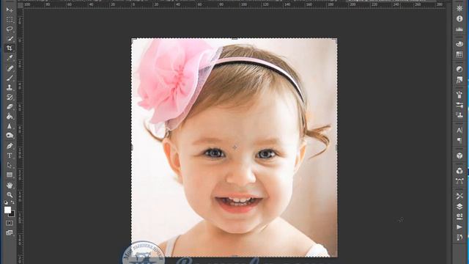The height and width of the screenshot is (264, 469).
Task: Select the Hand tool
Action: tap(10, 186)
